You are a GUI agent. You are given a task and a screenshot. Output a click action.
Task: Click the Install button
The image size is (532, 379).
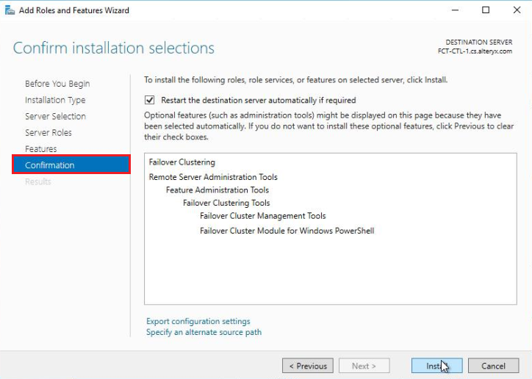point(436,366)
